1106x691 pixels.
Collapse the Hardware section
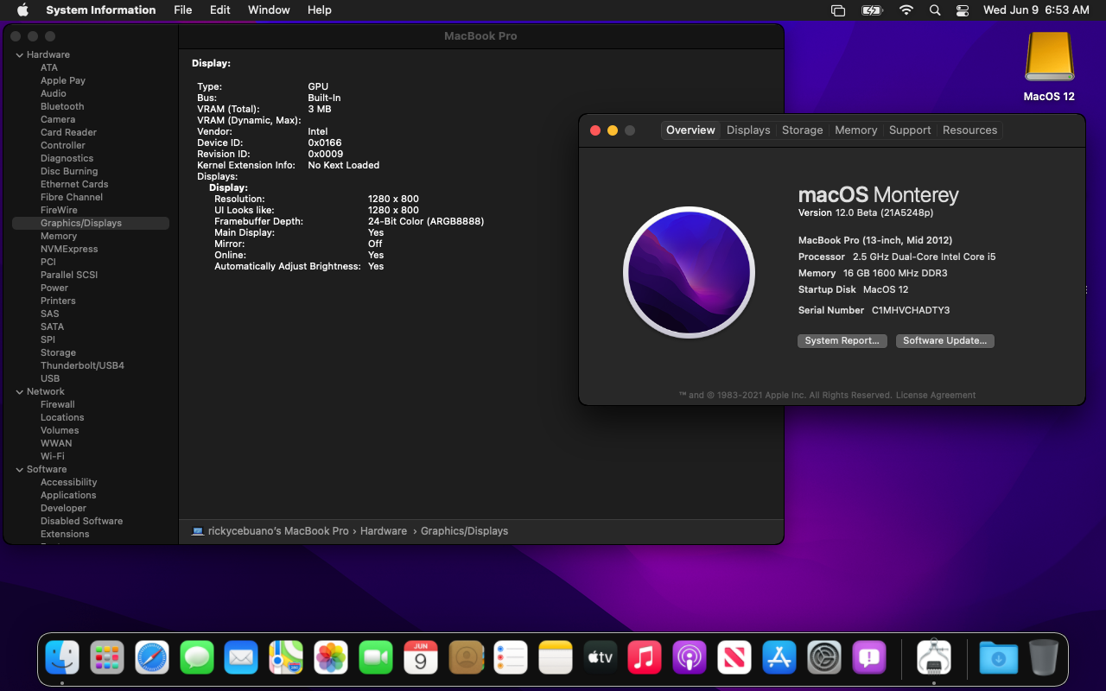pos(19,55)
